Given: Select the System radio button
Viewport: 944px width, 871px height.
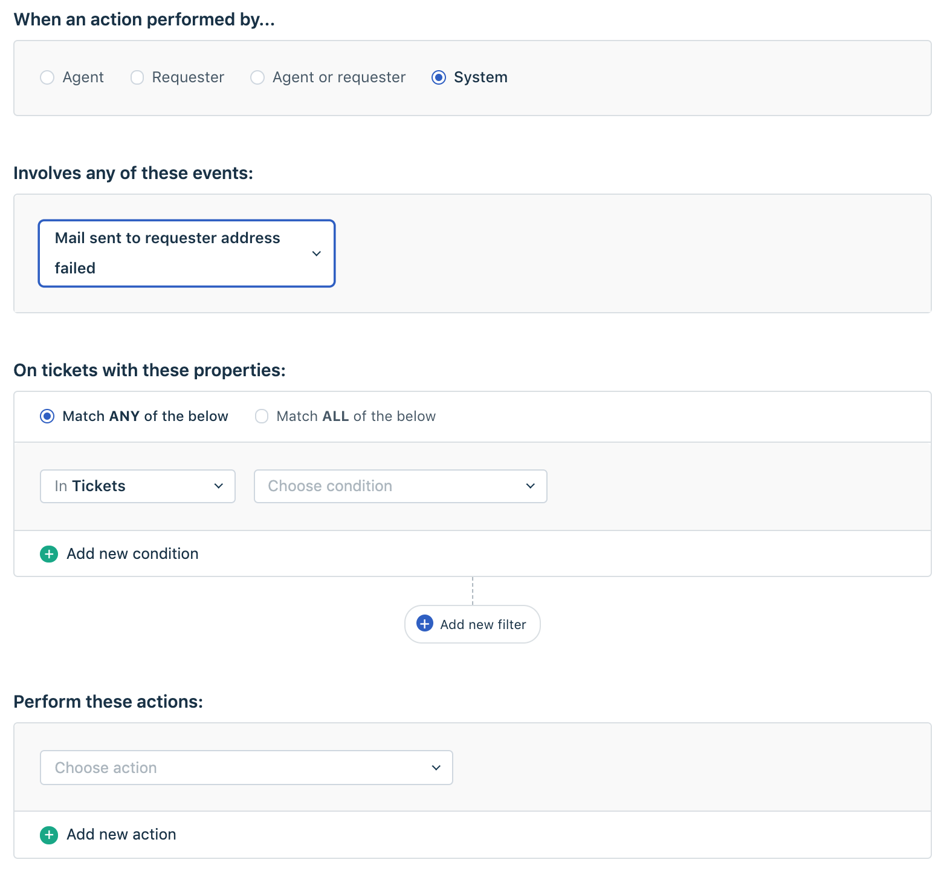Looking at the screenshot, I should [439, 77].
